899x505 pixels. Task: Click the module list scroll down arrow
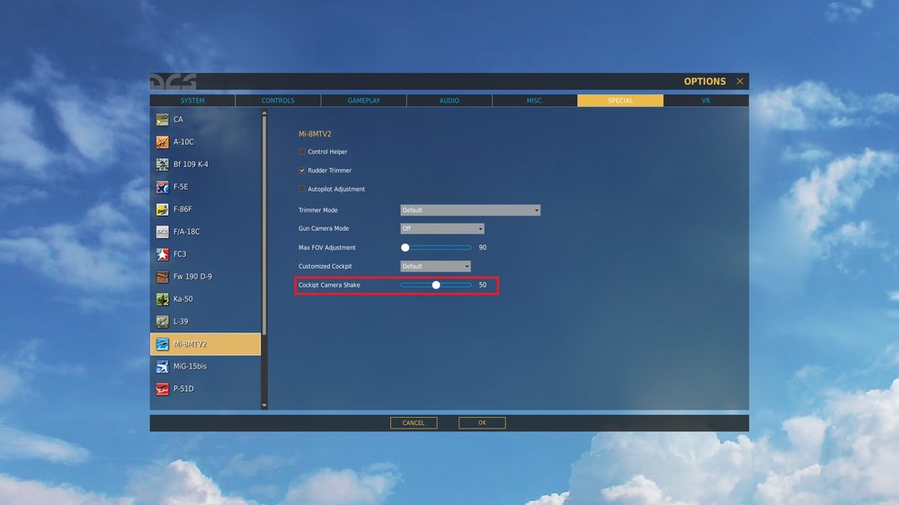pos(264,405)
